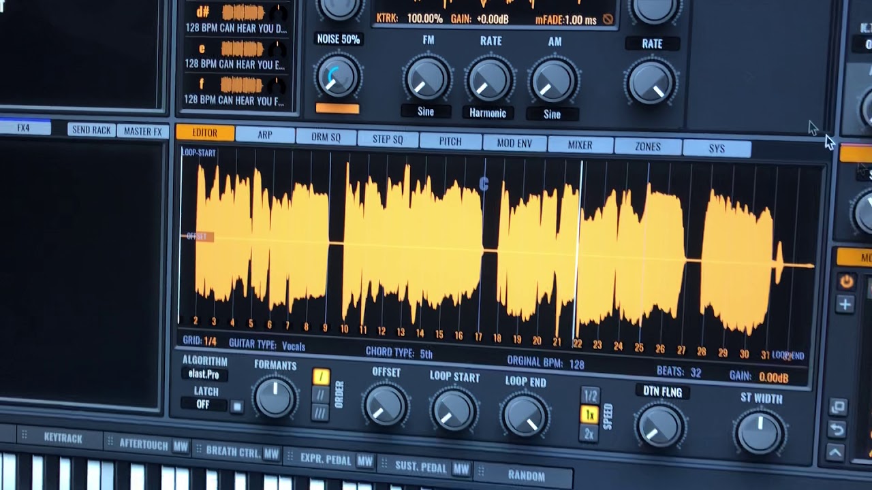Image resolution: width=872 pixels, height=490 pixels.
Task: Open the SYS tab
Action: pyautogui.click(x=717, y=148)
